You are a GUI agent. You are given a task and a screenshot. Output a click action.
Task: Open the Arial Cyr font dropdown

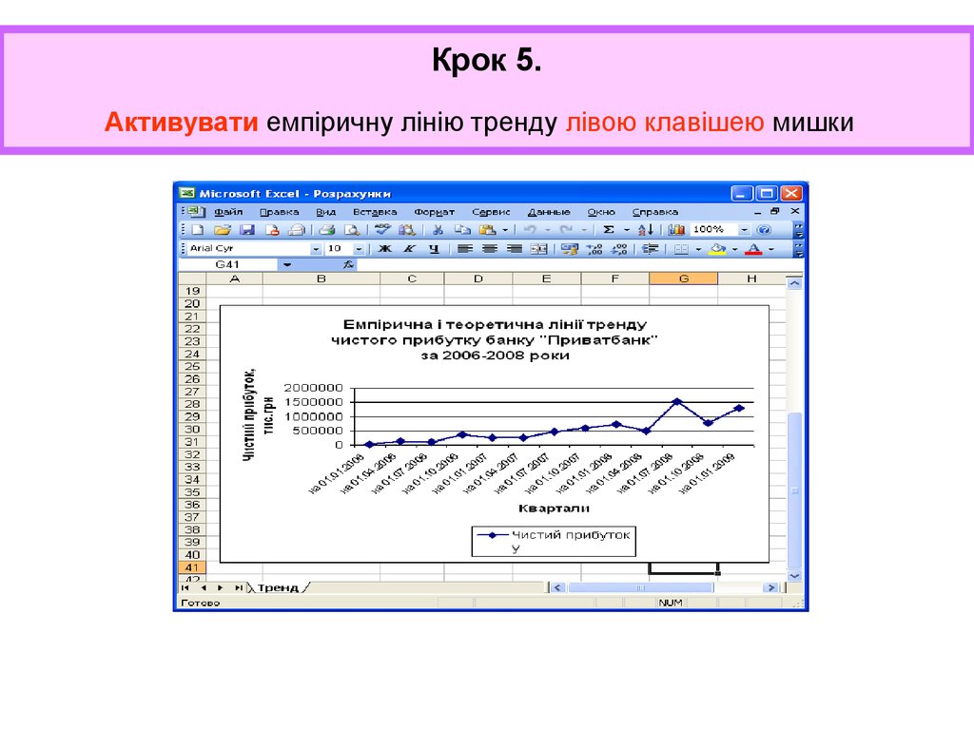click(x=316, y=249)
